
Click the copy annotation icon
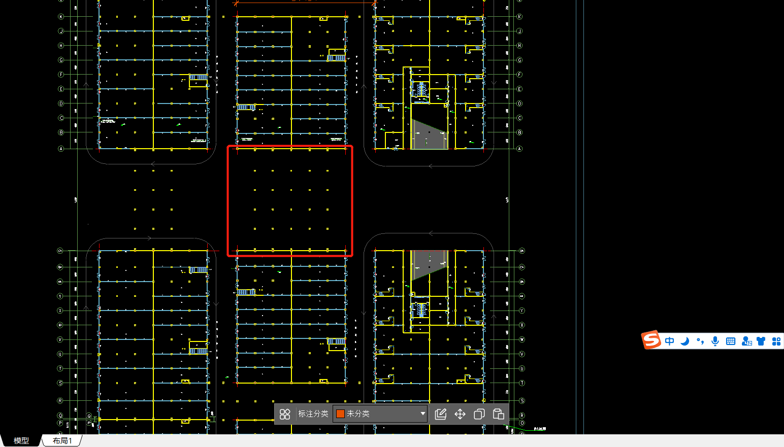click(479, 414)
